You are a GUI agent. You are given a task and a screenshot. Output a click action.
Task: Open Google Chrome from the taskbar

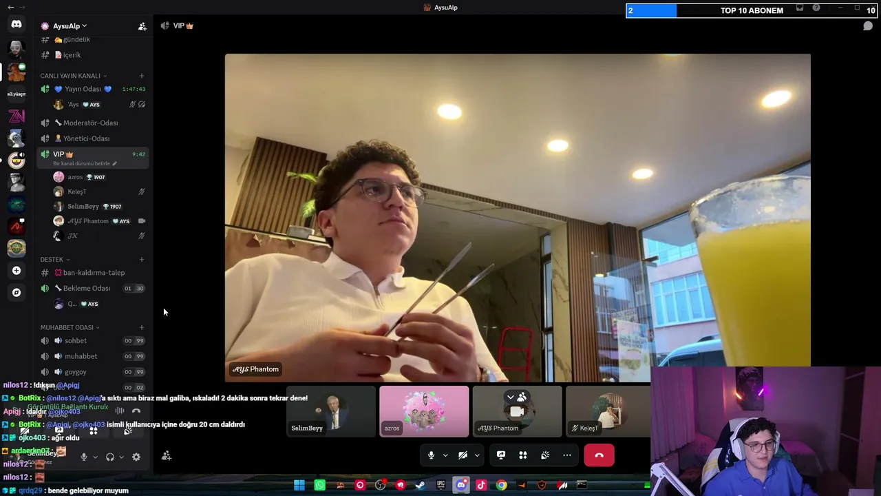pyautogui.click(x=501, y=485)
